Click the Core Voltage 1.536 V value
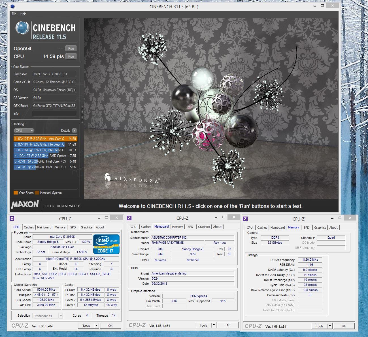This screenshot has width=368, height=337. tap(82, 252)
